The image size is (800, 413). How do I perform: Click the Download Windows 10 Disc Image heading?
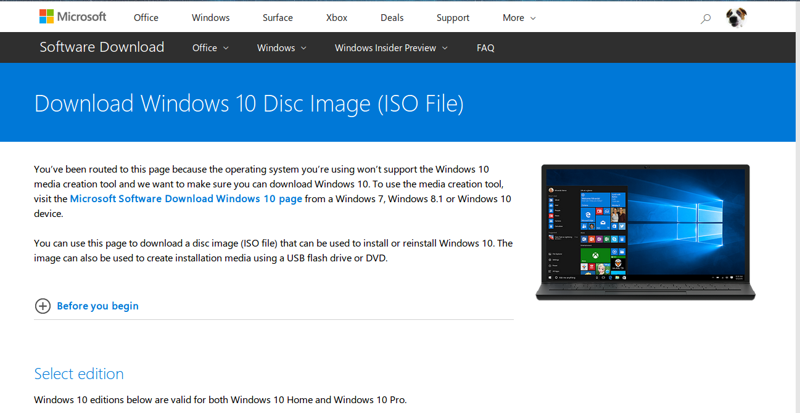pos(249,104)
